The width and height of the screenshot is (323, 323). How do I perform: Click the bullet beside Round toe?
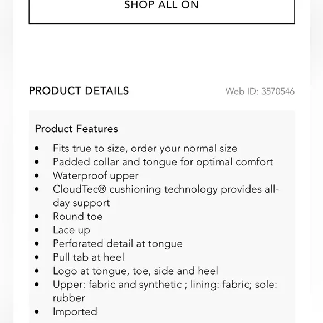[x=37, y=217]
